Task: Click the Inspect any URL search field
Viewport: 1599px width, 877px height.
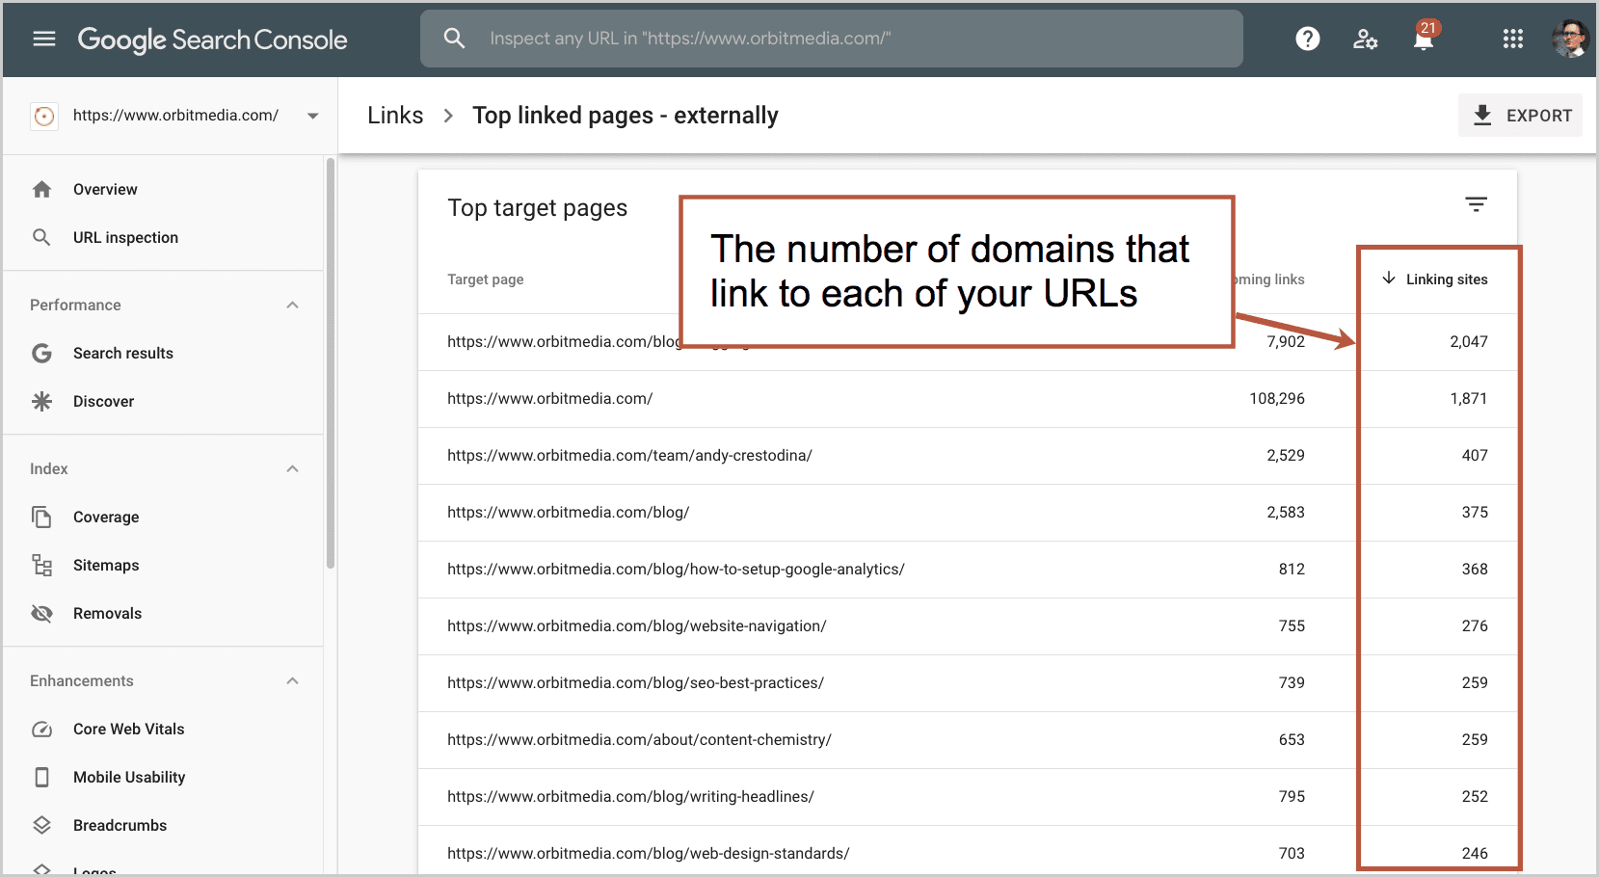Action: [x=832, y=39]
